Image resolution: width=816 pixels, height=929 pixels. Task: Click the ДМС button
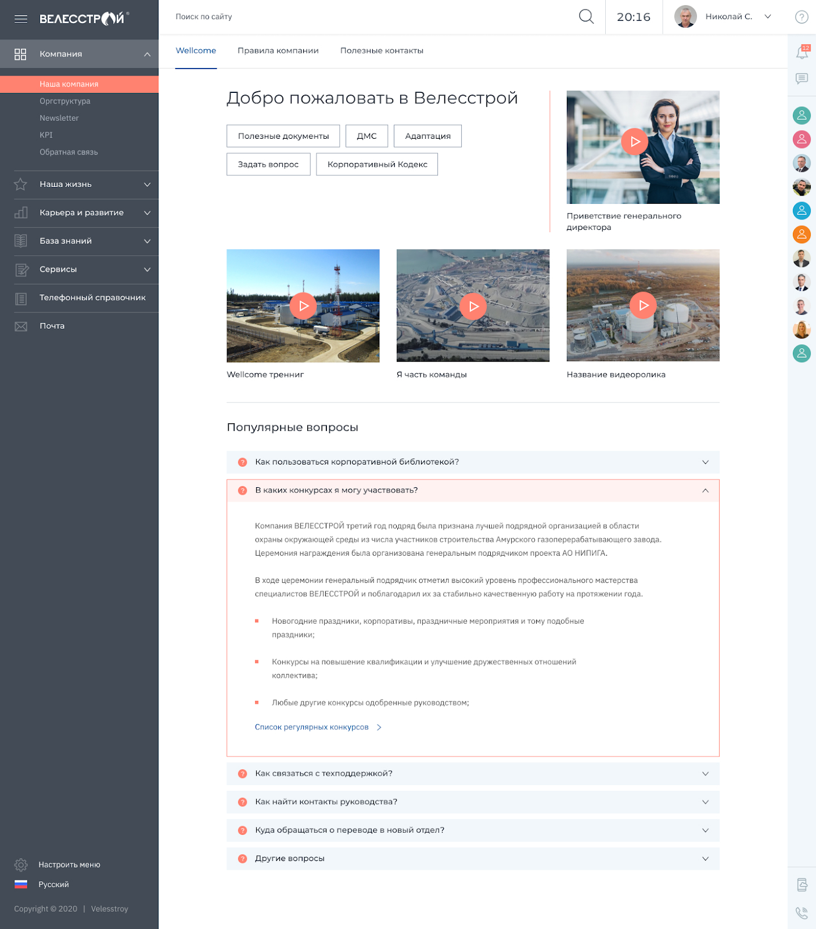(x=366, y=136)
